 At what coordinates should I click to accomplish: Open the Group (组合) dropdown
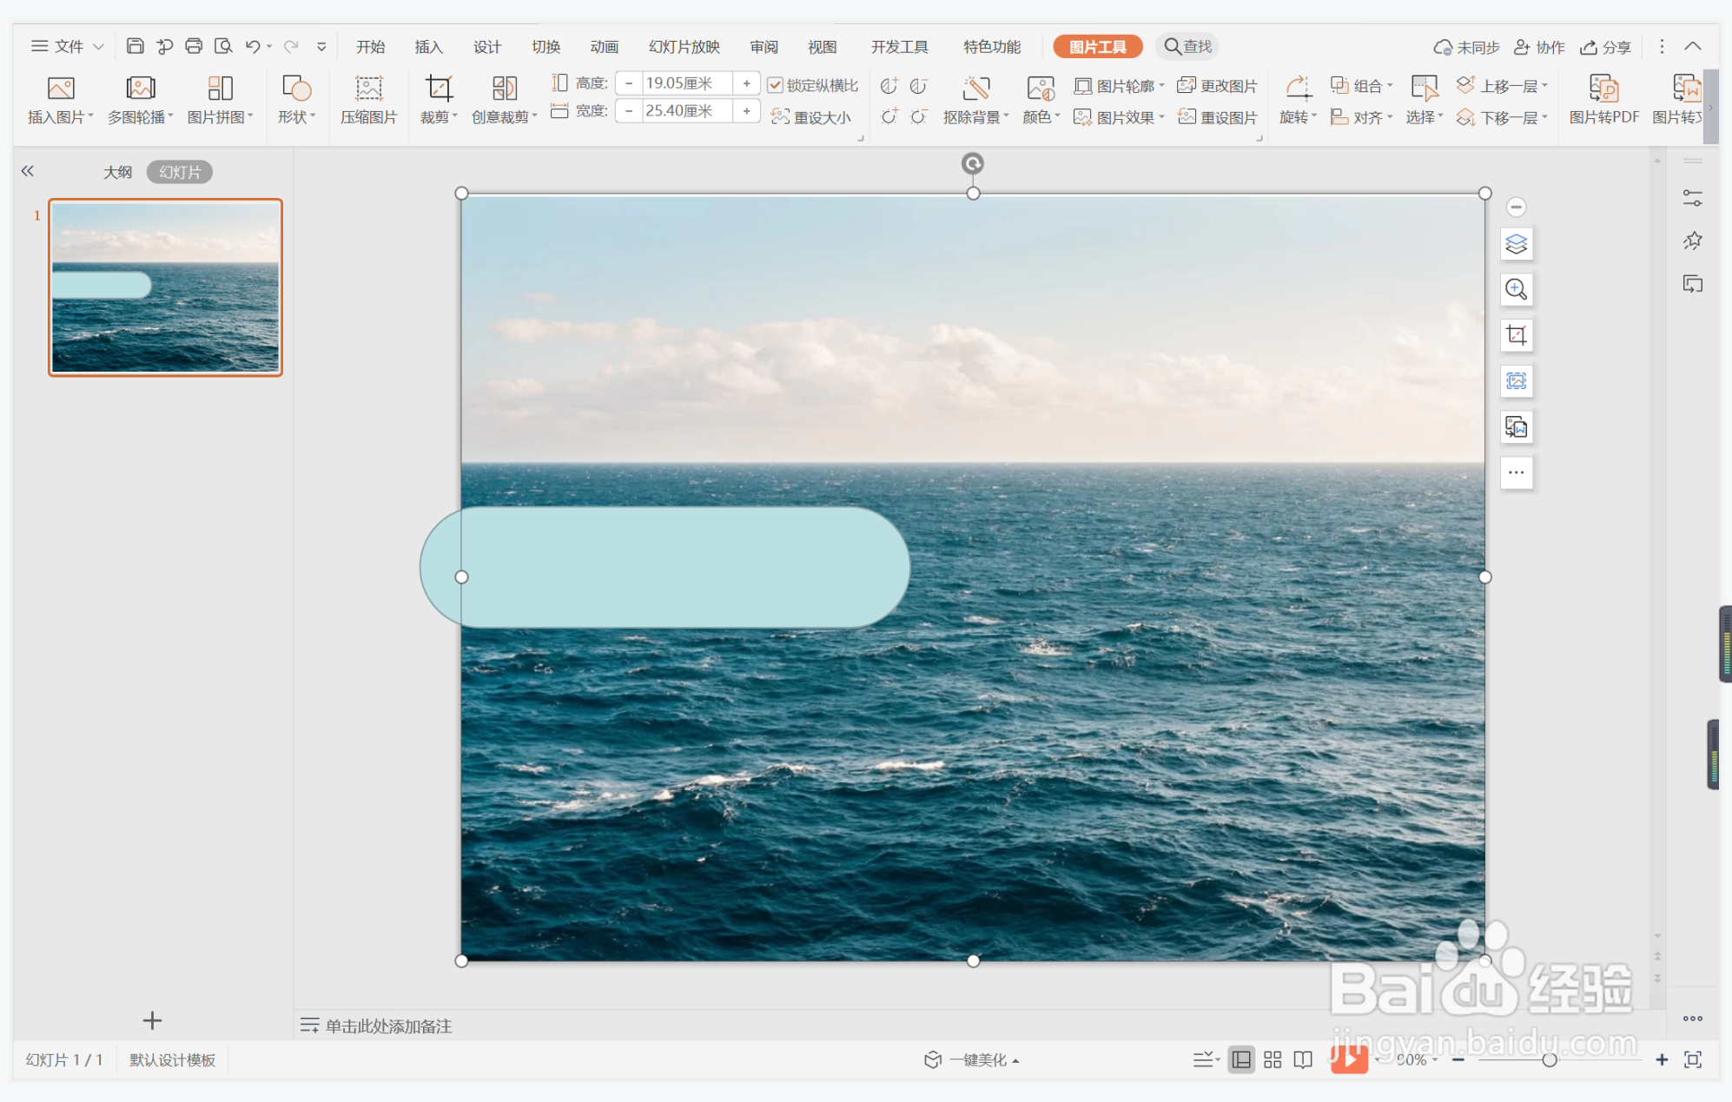tap(1362, 85)
